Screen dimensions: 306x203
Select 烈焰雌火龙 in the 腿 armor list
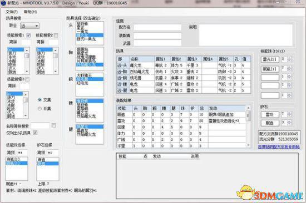tap(86, 134)
